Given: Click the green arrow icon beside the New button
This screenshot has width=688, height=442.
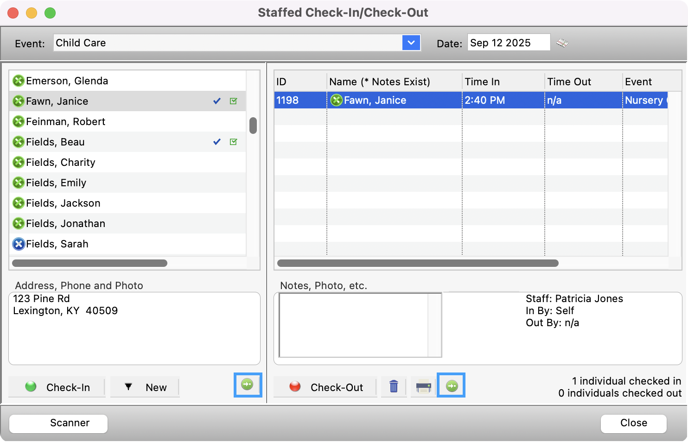Looking at the screenshot, I should (x=248, y=385).
